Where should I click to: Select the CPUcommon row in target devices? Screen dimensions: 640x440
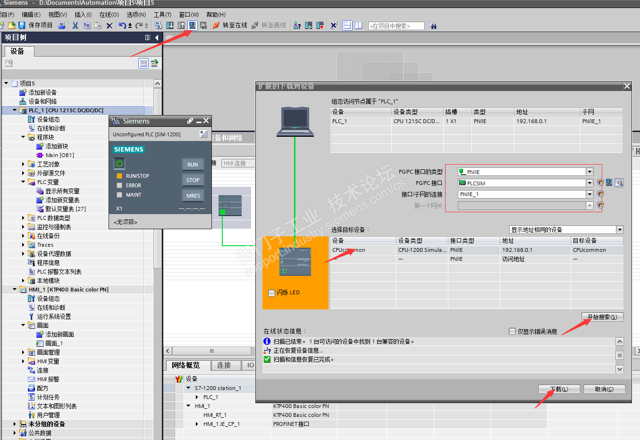coord(477,250)
